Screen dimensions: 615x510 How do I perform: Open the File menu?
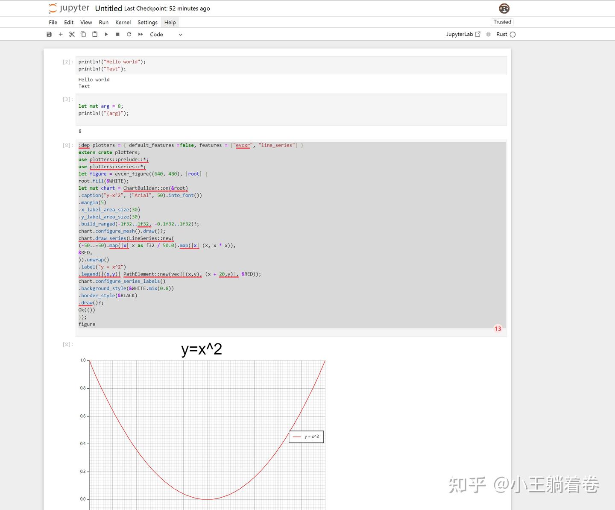click(x=53, y=22)
